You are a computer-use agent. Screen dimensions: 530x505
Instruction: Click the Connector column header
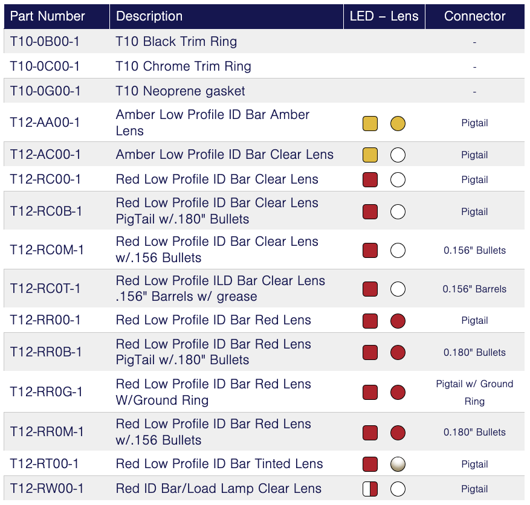point(474,16)
